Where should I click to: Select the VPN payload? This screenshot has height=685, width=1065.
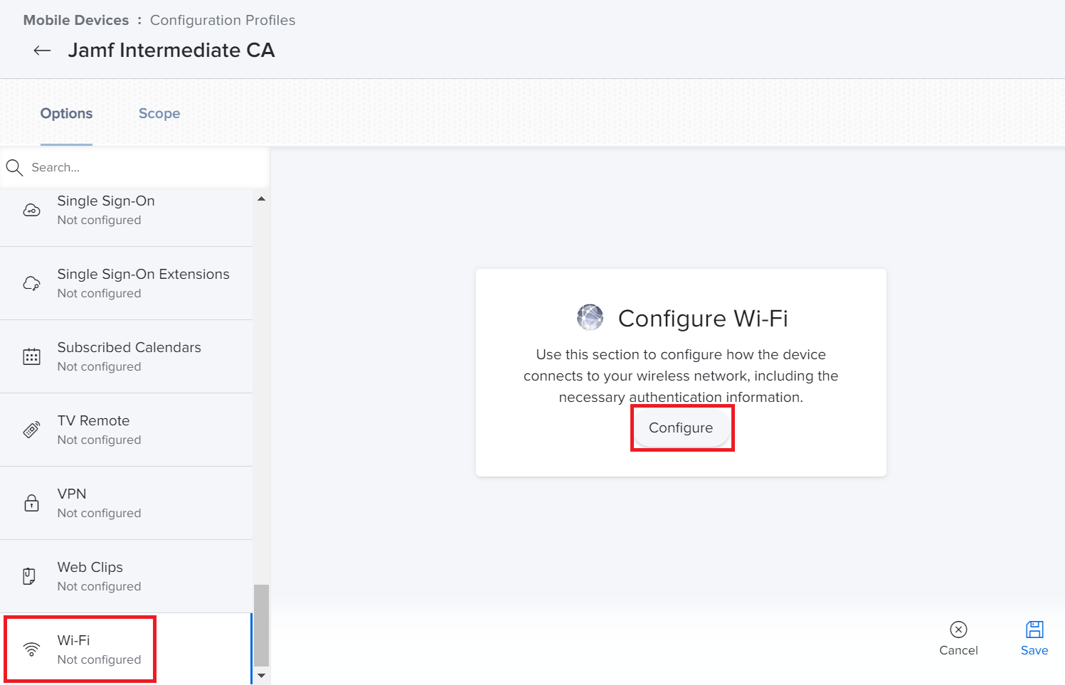pos(126,503)
